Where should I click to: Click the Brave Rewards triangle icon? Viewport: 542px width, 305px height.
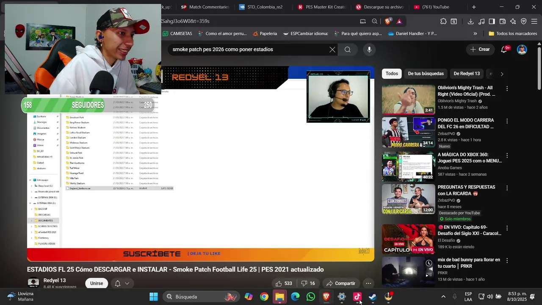pos(399,21)
